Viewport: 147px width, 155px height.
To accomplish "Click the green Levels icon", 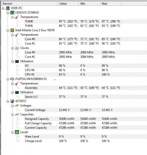I will pos(17,132).
